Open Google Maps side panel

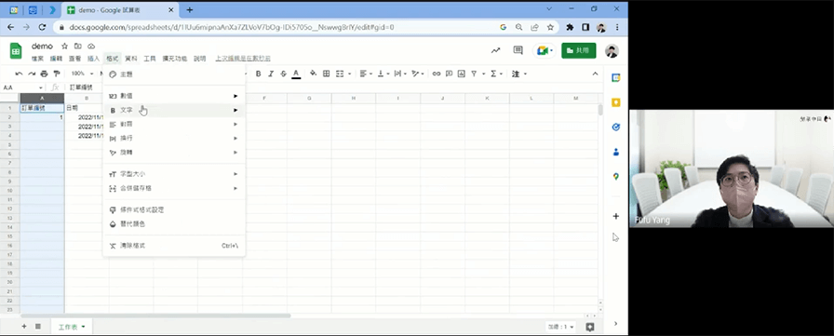pos(616,177)
